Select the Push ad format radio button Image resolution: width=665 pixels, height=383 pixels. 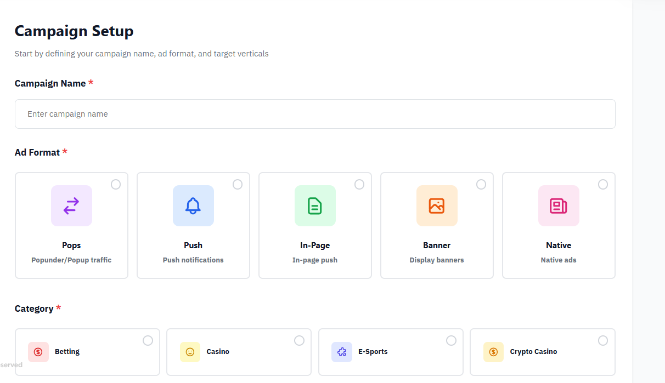coord(238,185)
